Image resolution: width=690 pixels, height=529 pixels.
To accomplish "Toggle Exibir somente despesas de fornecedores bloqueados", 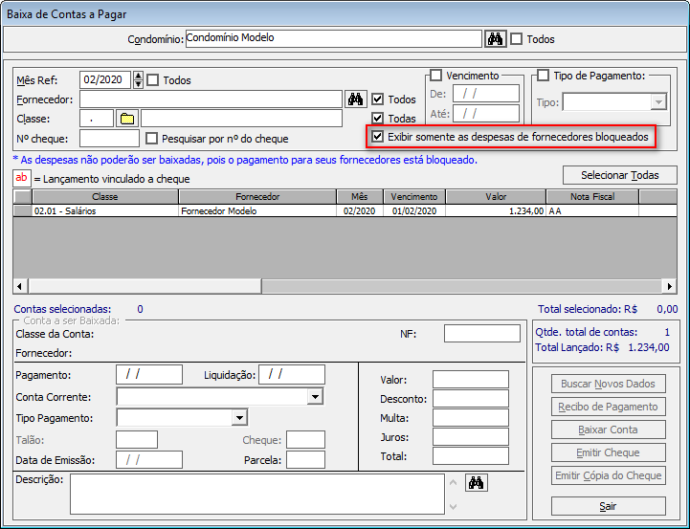I will pos(378,137).
